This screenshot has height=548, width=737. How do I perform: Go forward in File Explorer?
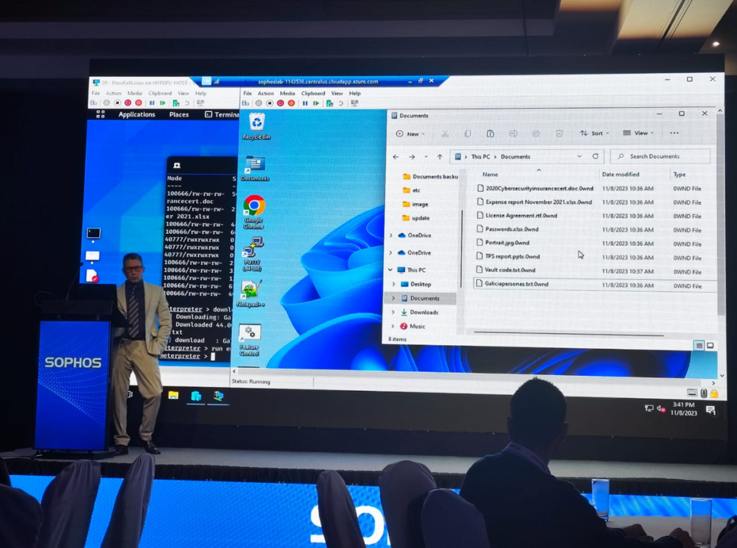tap(411, 157)
